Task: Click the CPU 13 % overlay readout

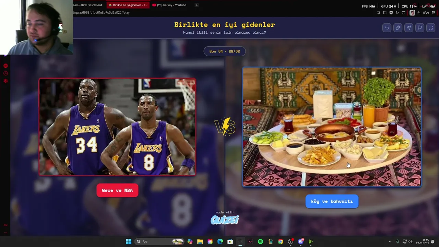Action: [x=409, y=6]
